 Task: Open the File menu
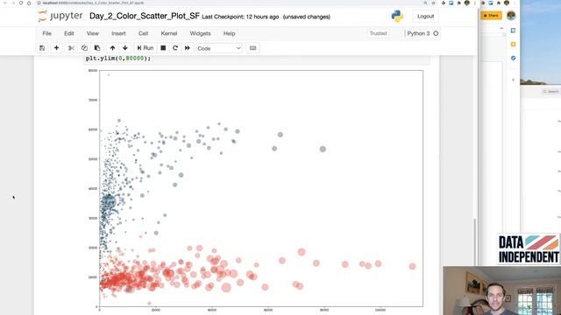click(46, 33)
